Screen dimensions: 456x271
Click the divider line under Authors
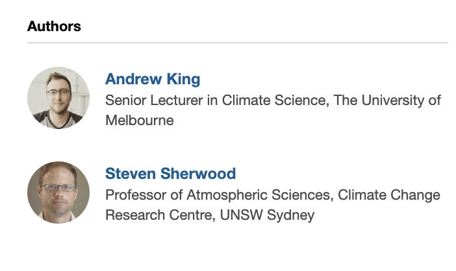coord(237,43)
